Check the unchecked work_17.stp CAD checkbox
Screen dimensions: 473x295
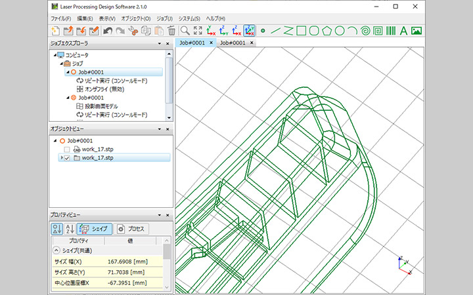coord(67,149)
